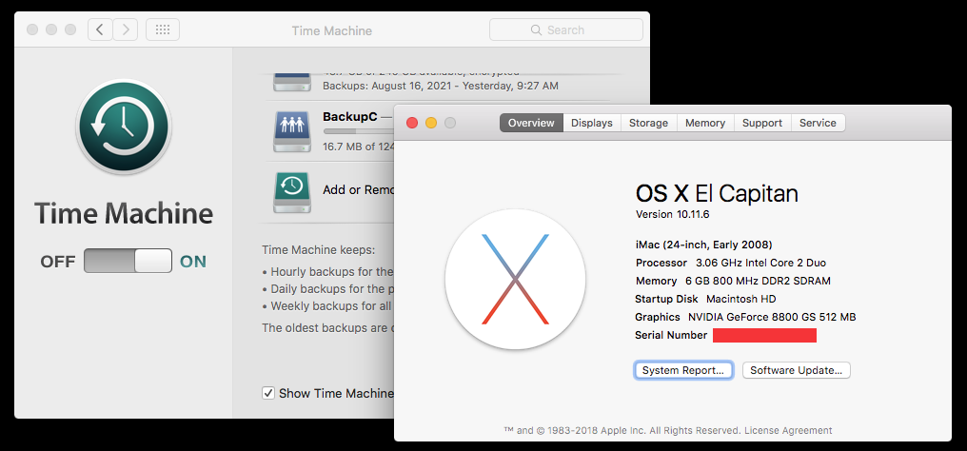
Task: Switch to the Displays tab
Action: [591, 123]
